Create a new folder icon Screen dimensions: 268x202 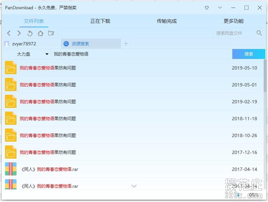point(51,33)
